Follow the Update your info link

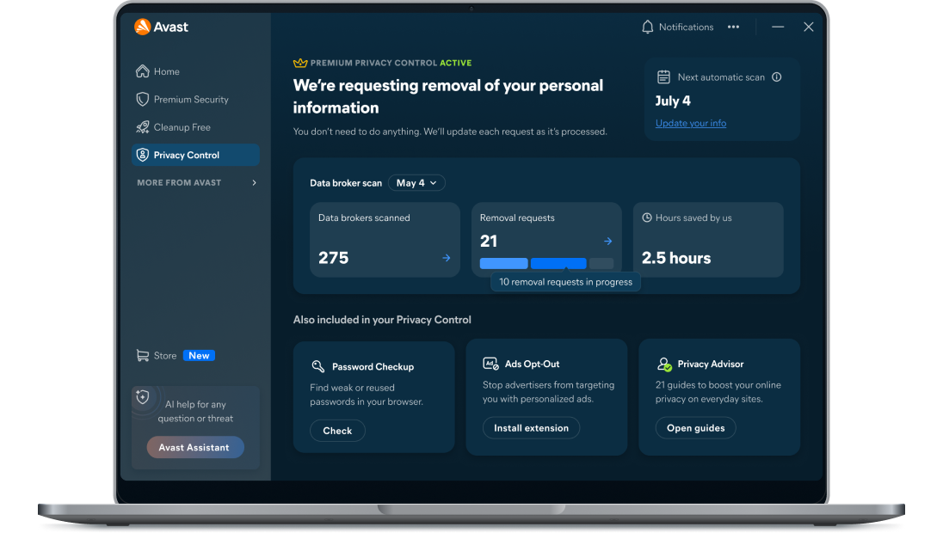[x=690, y=123]
